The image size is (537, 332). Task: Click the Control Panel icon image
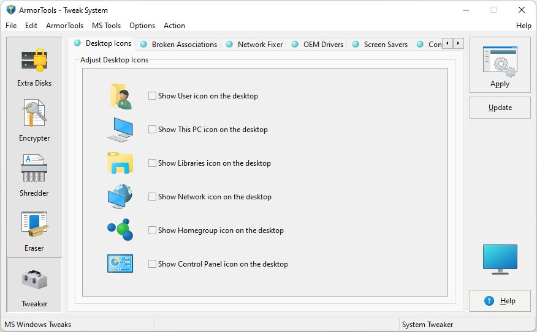pyautogui.click(x=120, y=264)
